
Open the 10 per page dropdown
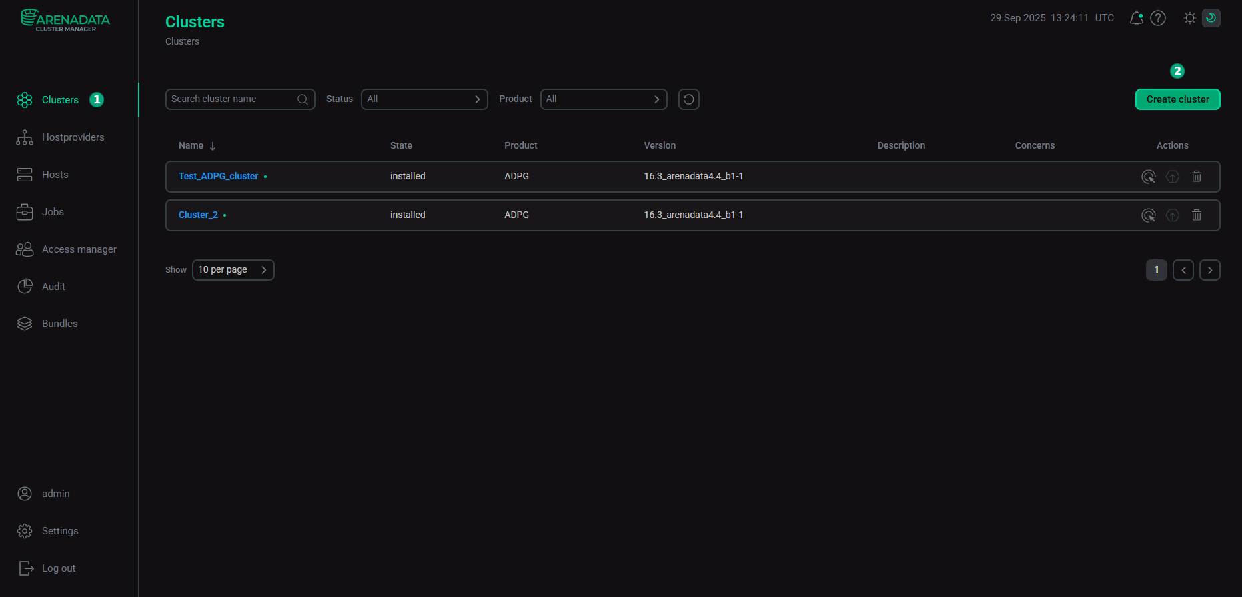tap(233, 270)
